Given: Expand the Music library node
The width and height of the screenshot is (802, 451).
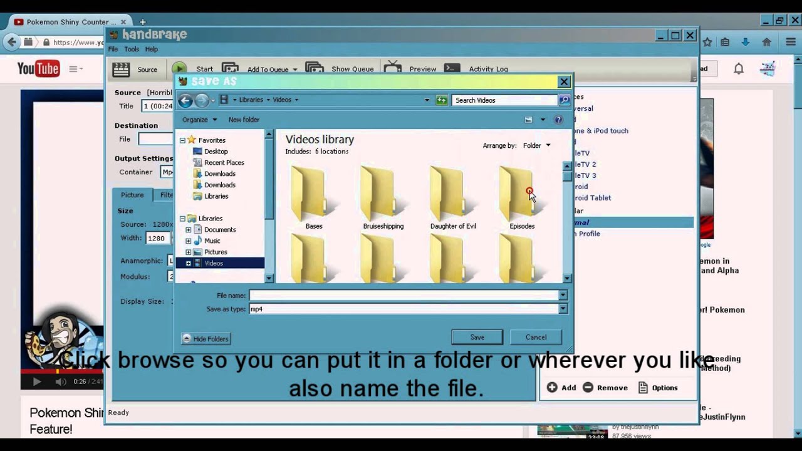Looking at the screenshot, I should pos(188,241).
